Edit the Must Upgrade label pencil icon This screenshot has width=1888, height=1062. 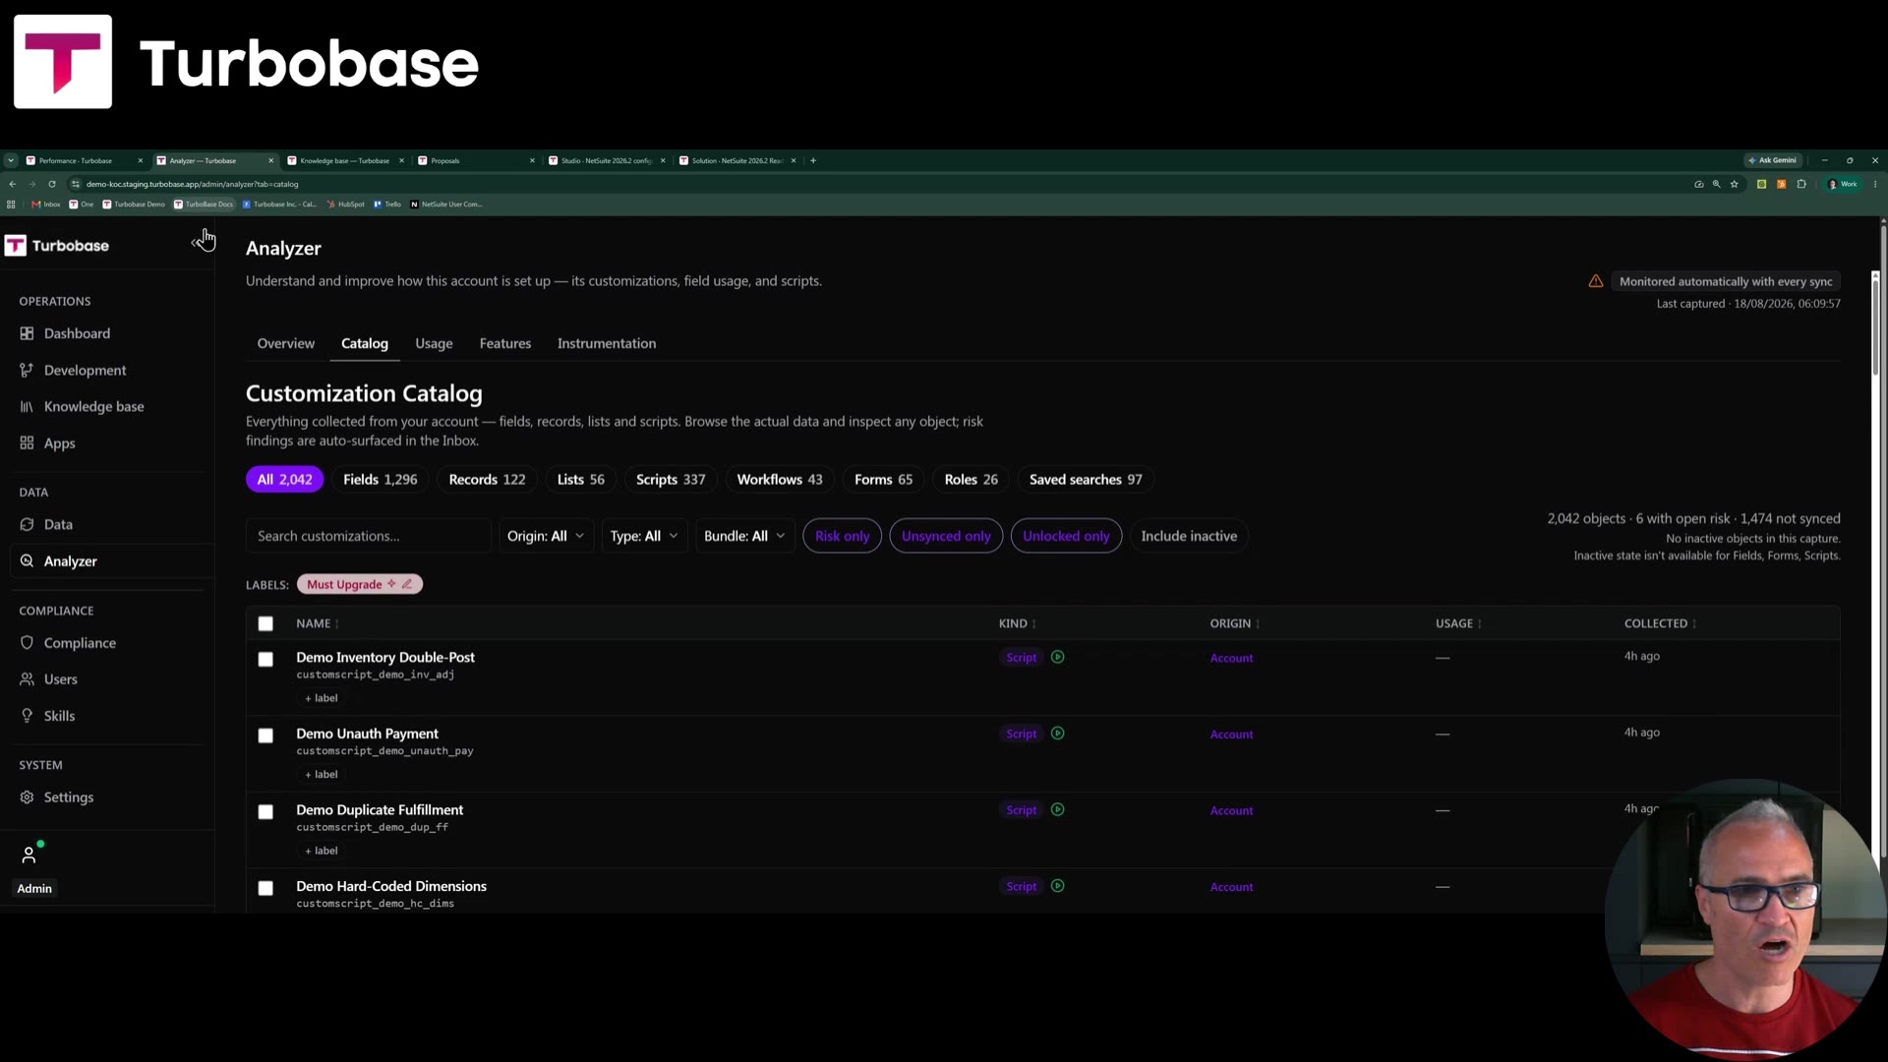[x=407, y=584]
